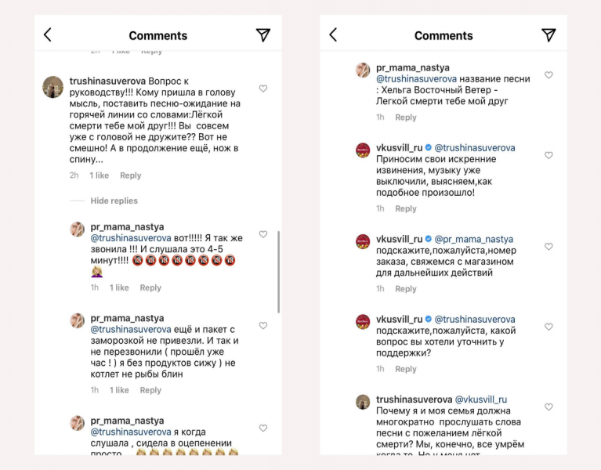
Task: Like vkusvill_ru's order number request comment
Action: coord(549,247)
